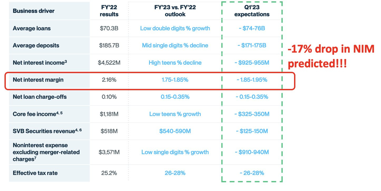Click the "1.75-1.85%" margin outlook value
The image size is (381, 191).
175,80
